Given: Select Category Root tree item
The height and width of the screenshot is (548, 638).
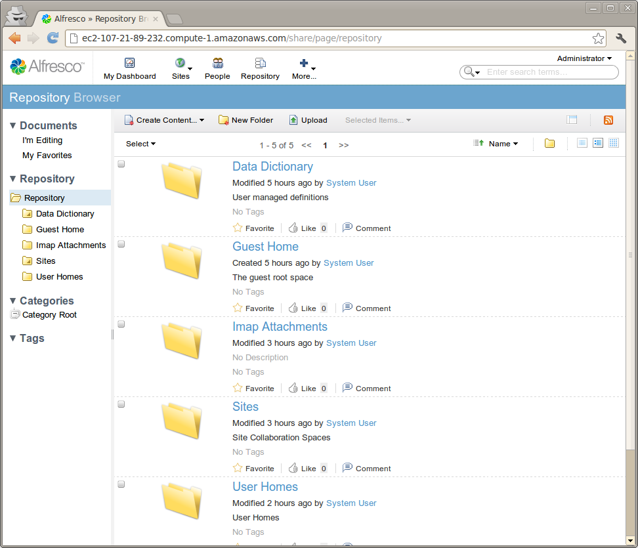Looking at the screenshot, I should click(x=49, y=315).
